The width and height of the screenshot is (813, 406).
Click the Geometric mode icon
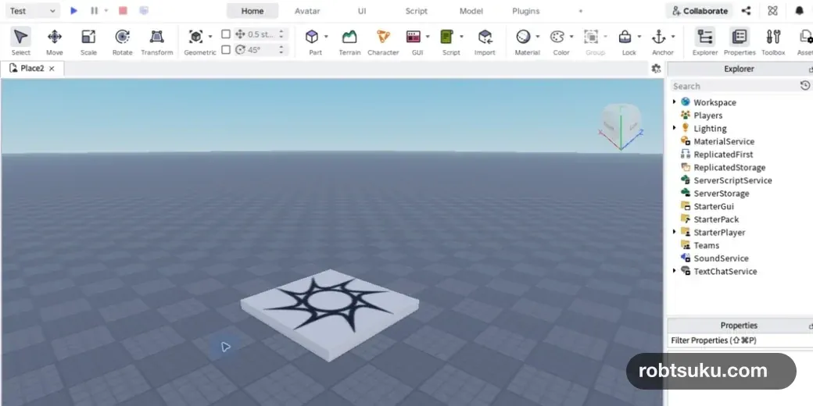(195, 37)
